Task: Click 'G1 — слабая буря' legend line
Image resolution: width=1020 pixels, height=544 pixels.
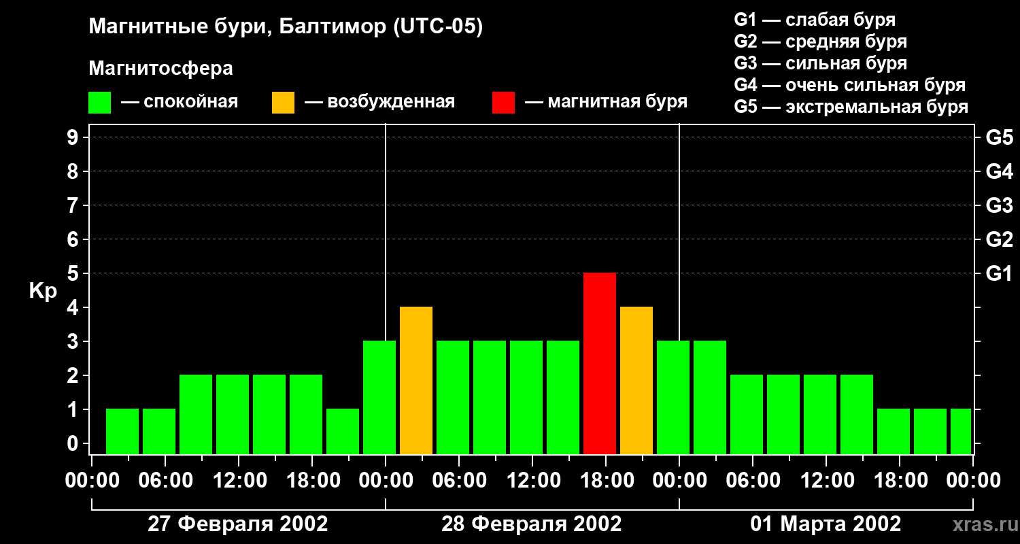Action: (815, 20)
